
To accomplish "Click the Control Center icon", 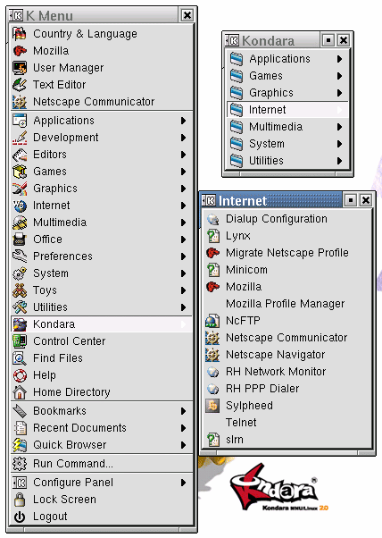I will 20,341.
